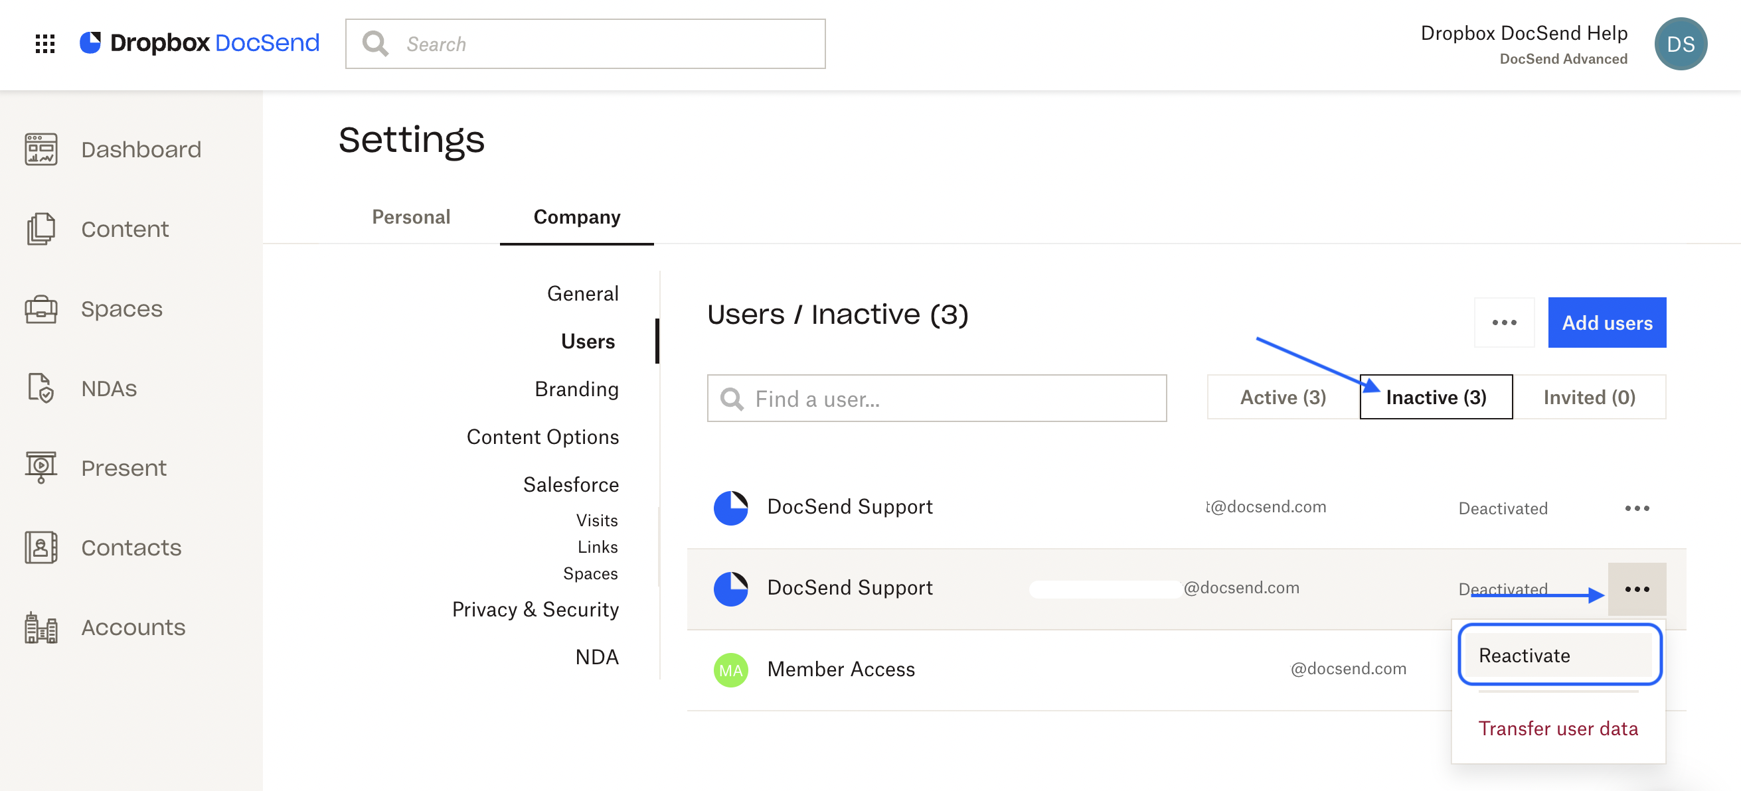This screenshot has height=791, width=1741.
Task: Open the three-dot menu for highlighted DocSend Support row
Action: coord(1636,589)
